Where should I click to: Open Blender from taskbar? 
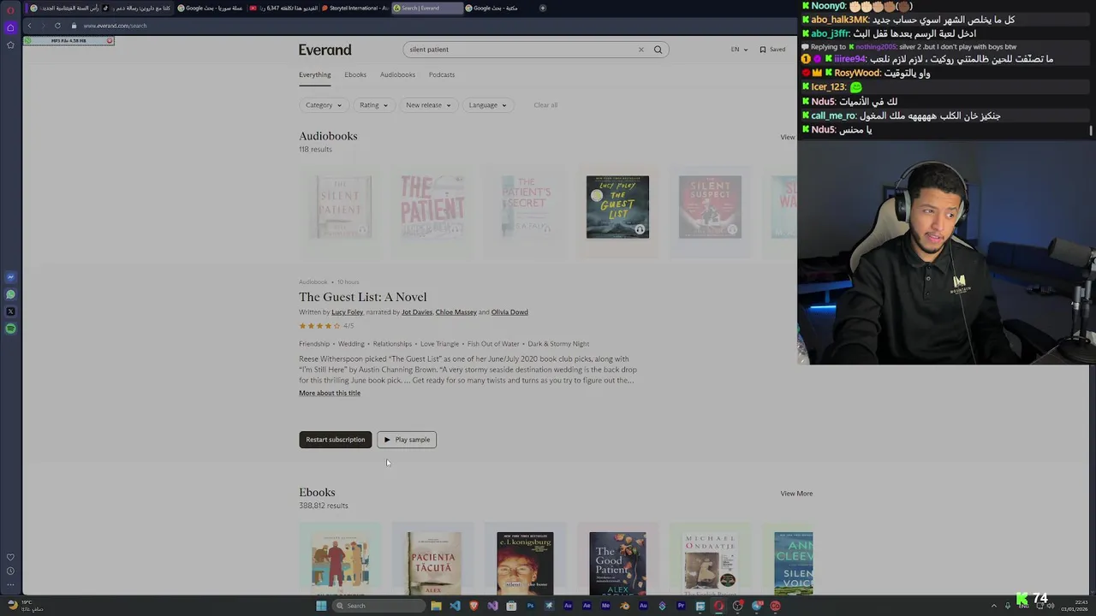(x=624, y=606)
